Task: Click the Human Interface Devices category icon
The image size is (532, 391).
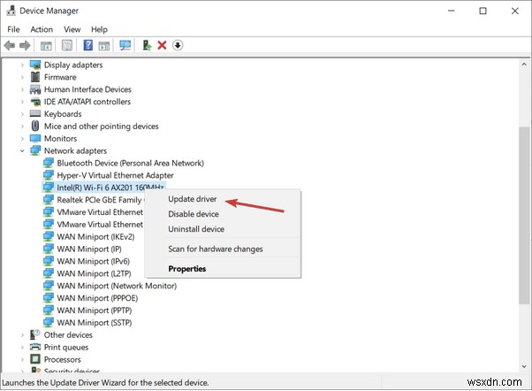Action: pyautogui.click(x=35, y=89)
